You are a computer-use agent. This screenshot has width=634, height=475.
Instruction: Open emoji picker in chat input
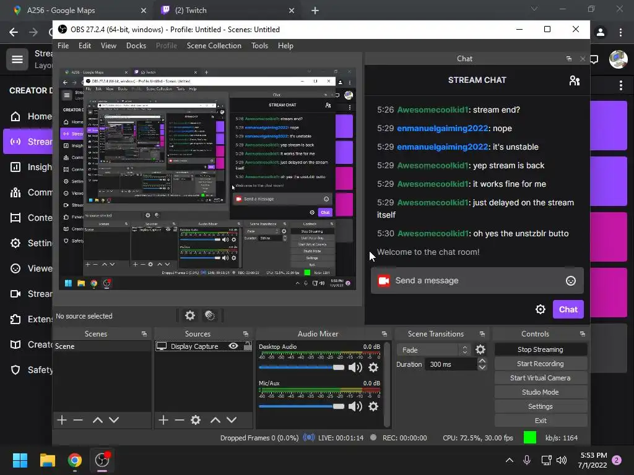tap(570, 281)
